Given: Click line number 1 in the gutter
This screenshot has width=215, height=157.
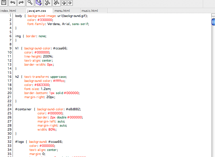Looking at the screenshot, I should click(10, 16).
